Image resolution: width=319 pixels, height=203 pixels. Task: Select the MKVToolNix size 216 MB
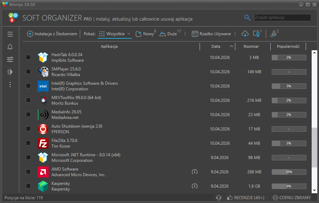tap(254, 100)
